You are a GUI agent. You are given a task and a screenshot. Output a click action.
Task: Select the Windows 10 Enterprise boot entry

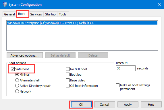tap(82, 23)
